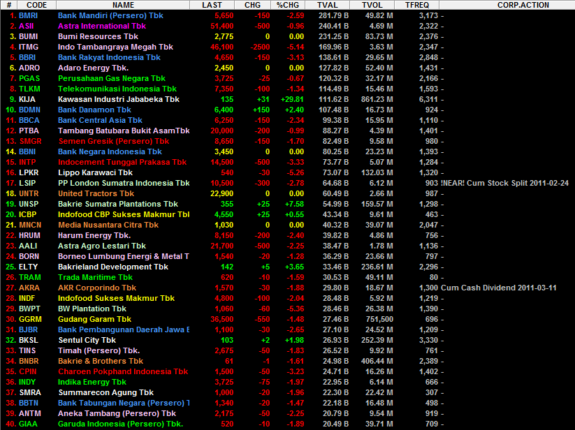The image size is (575, 430).
Task: Click Bakrie & Brothers Tbk name
Action: (101, 361)
